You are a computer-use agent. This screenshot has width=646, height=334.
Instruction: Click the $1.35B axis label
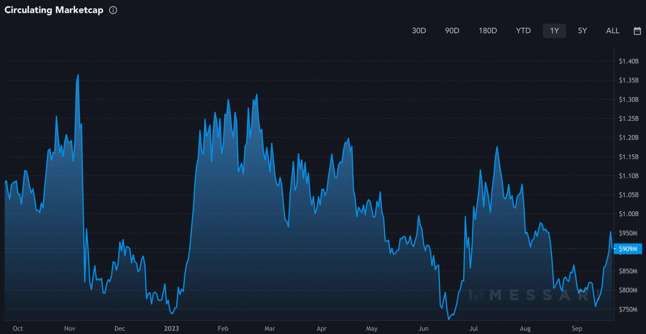629,80
